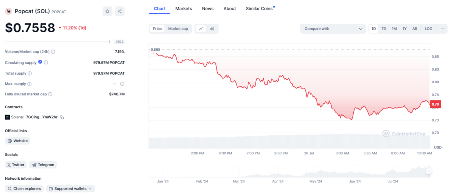The width and height of the screenshot is (455, 196).
Task: Open info icon for Volume/Market cap (24h)
Action: click(53, 51)
